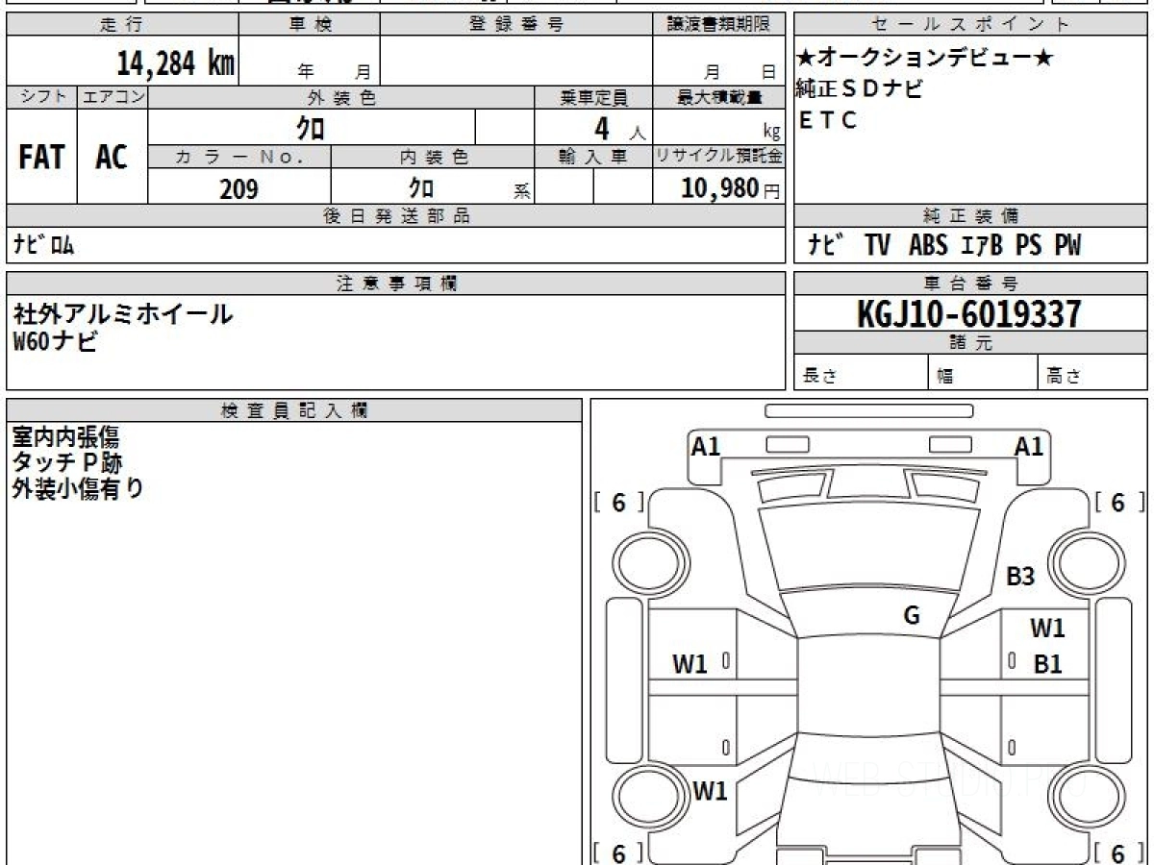Select chassis number KGJ10-6019337
This screenshot has width=1154, height=865.
click(x=969, y=314)
